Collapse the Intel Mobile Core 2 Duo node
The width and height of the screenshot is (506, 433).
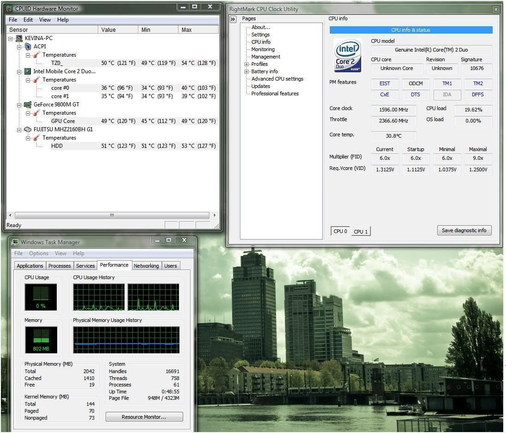[19, 71]
